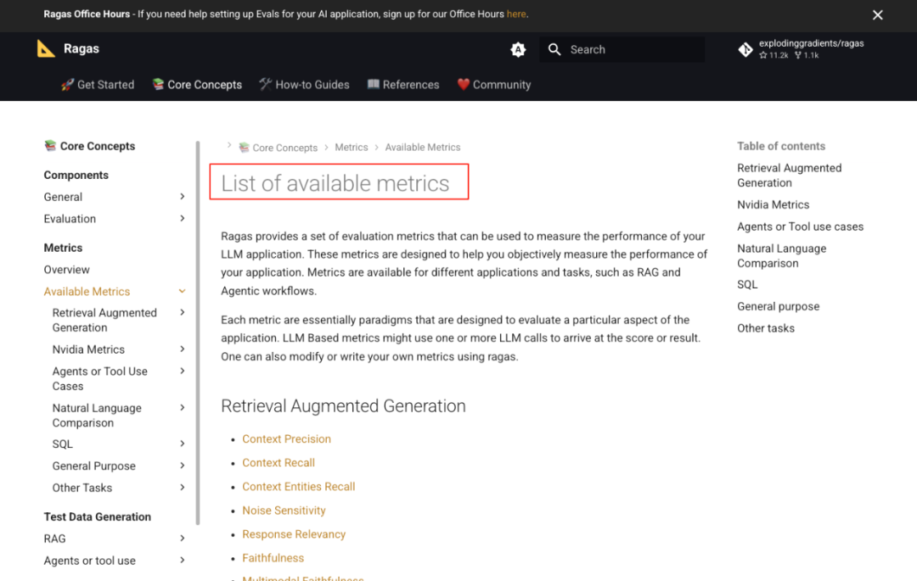Click the Ragas site title text
917x581 pixels.
[x=82, y=49]
